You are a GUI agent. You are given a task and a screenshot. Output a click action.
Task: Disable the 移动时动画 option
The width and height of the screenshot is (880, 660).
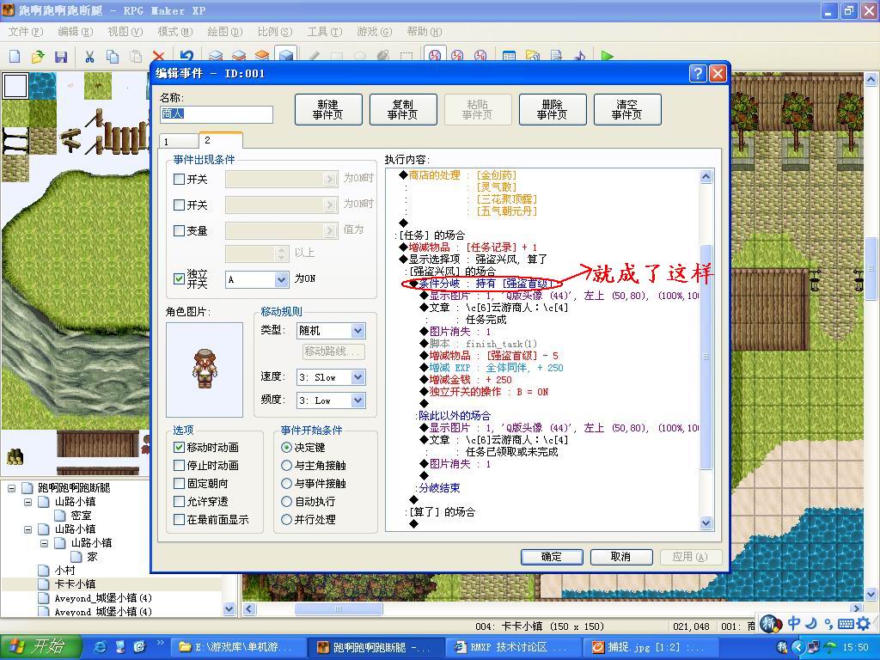pyautogui.click(x=179, y=447)
